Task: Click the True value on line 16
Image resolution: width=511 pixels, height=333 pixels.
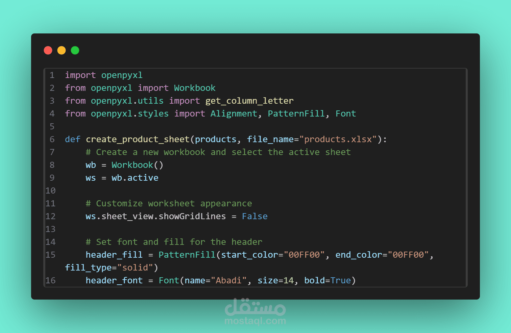Action: 341,280
